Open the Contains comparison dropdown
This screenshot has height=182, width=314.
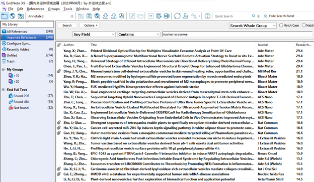click(x=138, y=34)
